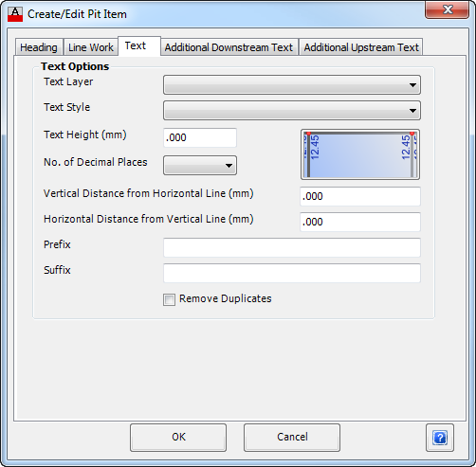This screenshot has height=467, width=476.
Task: Switch to the Line Work tab
Action: [91, 47]
